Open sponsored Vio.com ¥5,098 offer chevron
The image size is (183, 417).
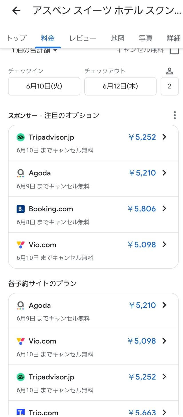pyautogui.click(x=164, y=245)
